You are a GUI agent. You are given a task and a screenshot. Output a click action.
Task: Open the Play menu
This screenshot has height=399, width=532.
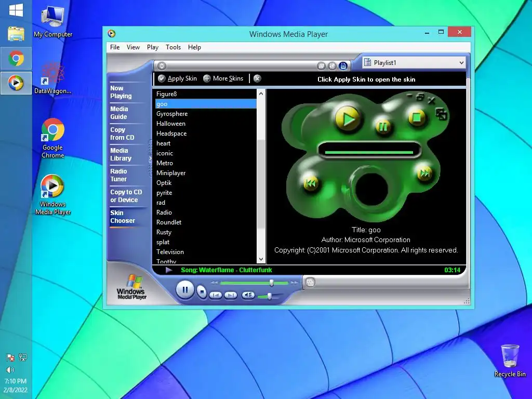152,47
